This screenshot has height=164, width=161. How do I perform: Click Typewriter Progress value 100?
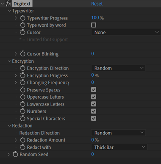(95, 18)
